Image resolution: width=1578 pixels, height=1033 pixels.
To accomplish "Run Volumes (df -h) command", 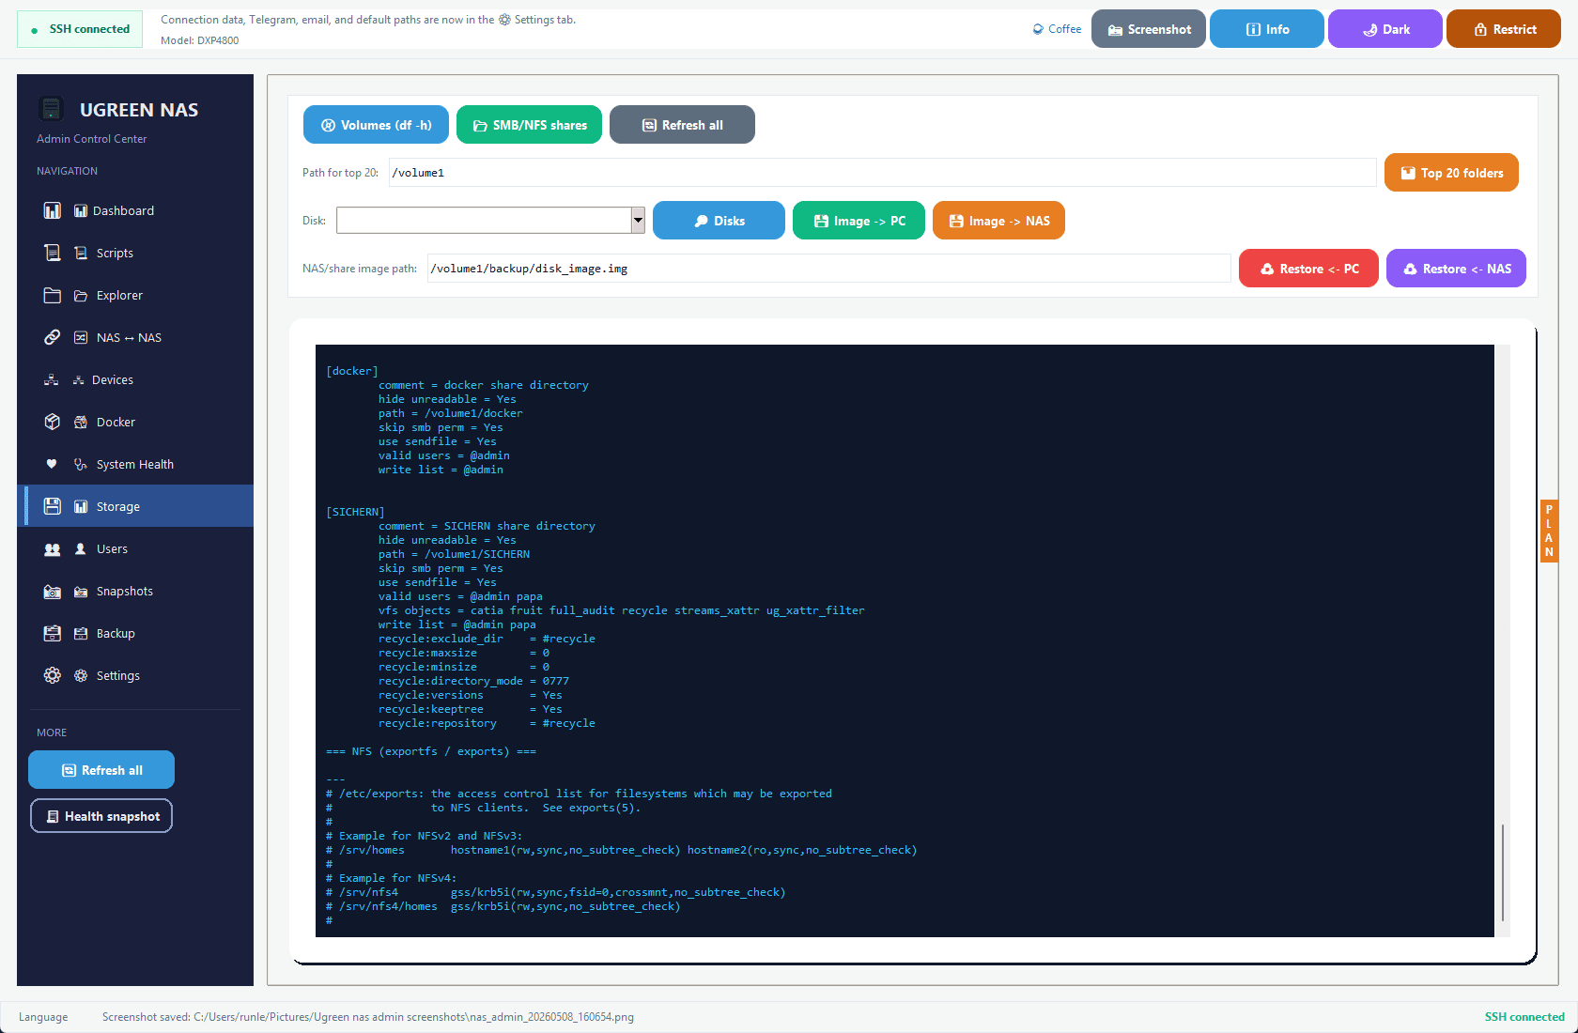I will pos(376,125).
